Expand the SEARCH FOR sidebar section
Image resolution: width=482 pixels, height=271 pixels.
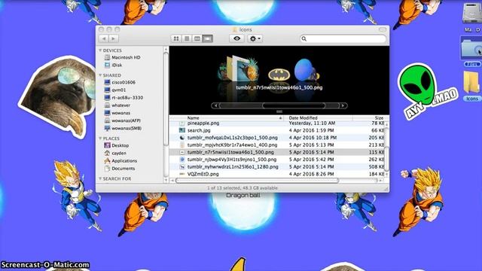pos(100,178)
